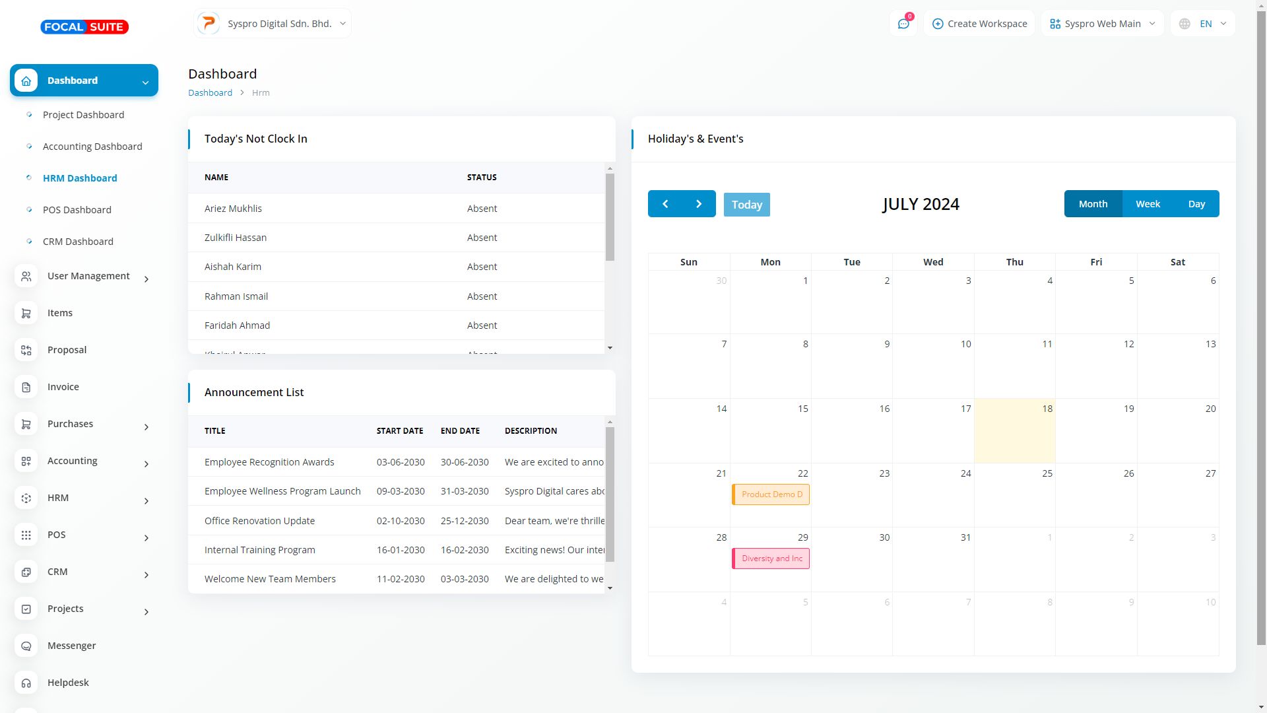Click the Messenger chat bubble icon
Viewport: 1267px width, 713px height.
point(26,646)
